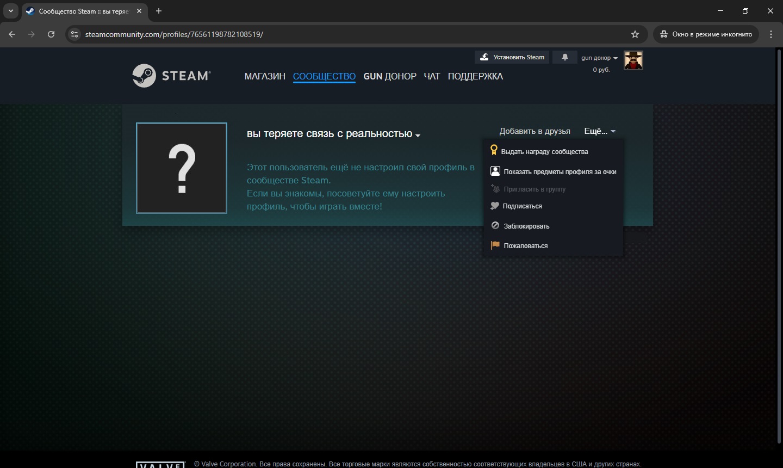Select Подписаться from the dropdown menu
Viewport: 783px width, 468px height.
coord(522,206)
